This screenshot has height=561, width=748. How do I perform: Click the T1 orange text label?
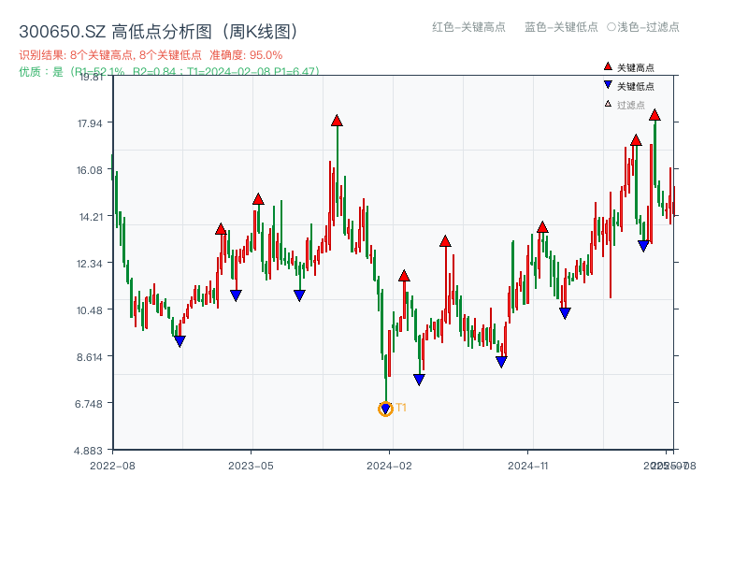[401, 408]
